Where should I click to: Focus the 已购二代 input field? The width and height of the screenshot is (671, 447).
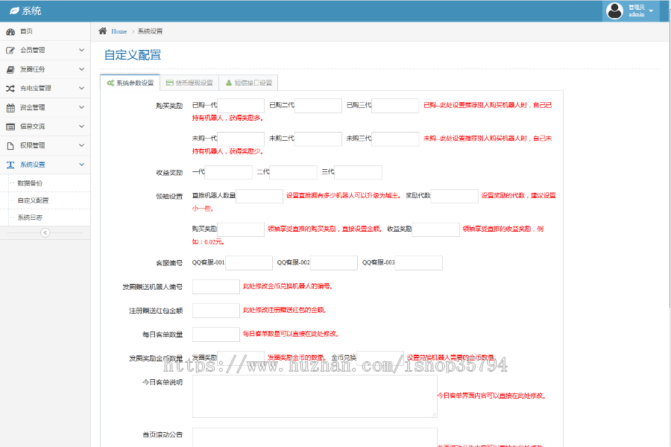click(x=318, y=106)
